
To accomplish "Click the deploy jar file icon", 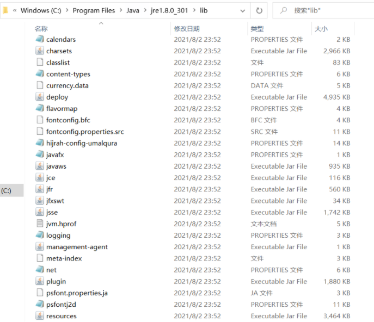I will 40,96.
